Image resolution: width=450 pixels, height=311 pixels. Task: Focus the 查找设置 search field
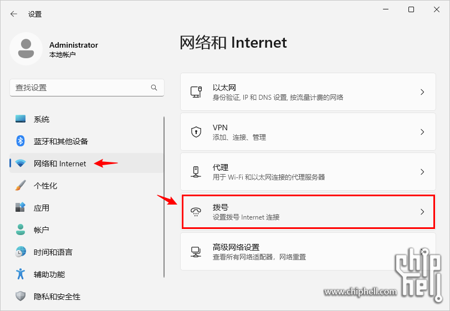coord(87,88)
